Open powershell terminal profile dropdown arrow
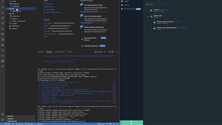The height and width of the screenshot is (125, 222). (x=107, y=52)
